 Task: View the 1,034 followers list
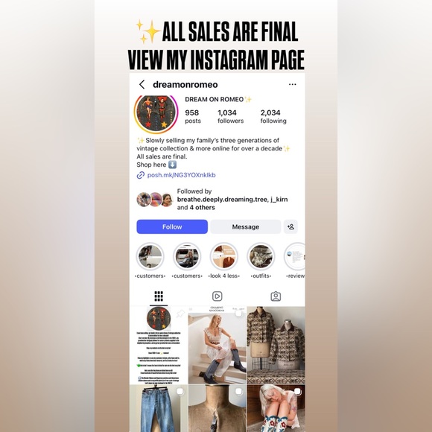tap(231, 116)
